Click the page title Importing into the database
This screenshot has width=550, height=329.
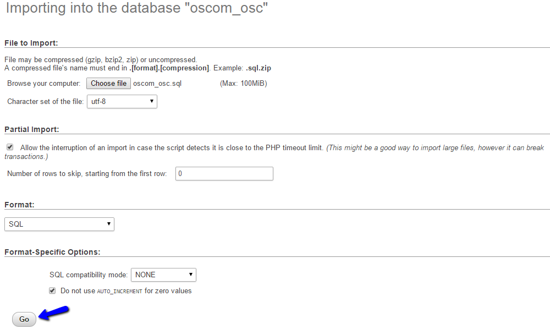click(x=135, y=8)
